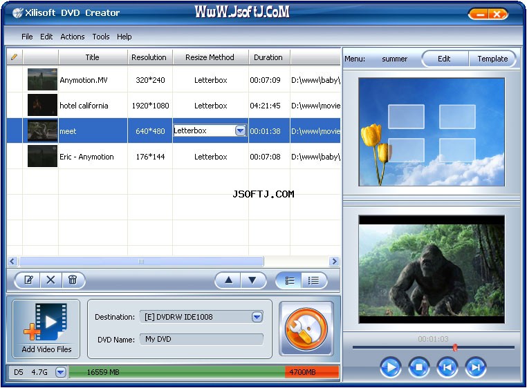Click the gorilla video preview pane
Screen dimensions: 527x388
pyautogui.click(x=432, y=269)
